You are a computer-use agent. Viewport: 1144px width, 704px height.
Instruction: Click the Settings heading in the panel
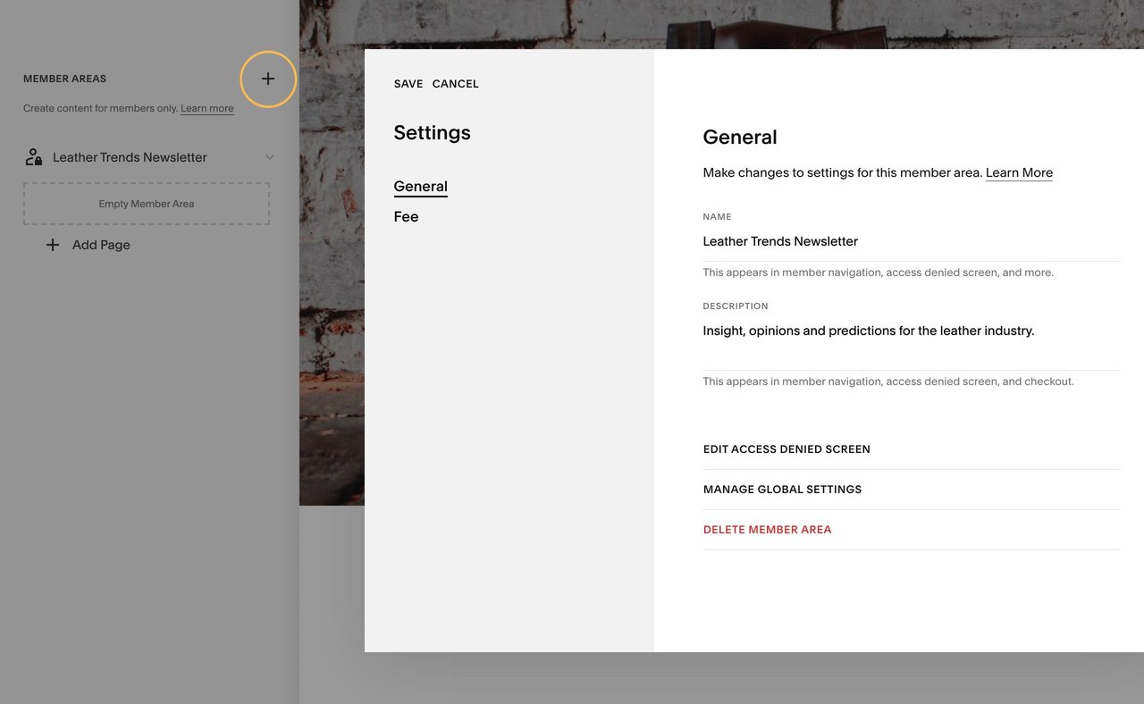pos(432,131)
